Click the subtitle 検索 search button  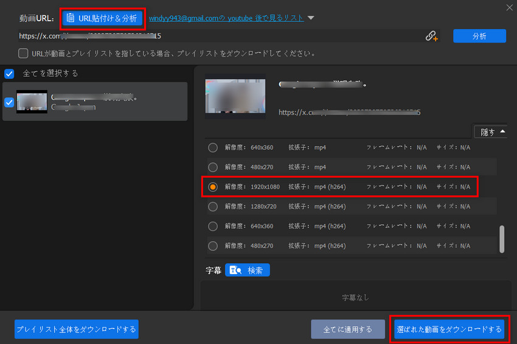click(247, 270)
